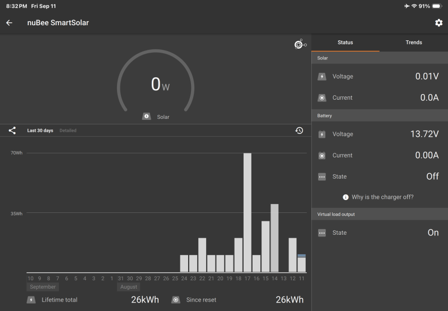
Task: Click the solar Voltage icon
Action: pos(322,76)
